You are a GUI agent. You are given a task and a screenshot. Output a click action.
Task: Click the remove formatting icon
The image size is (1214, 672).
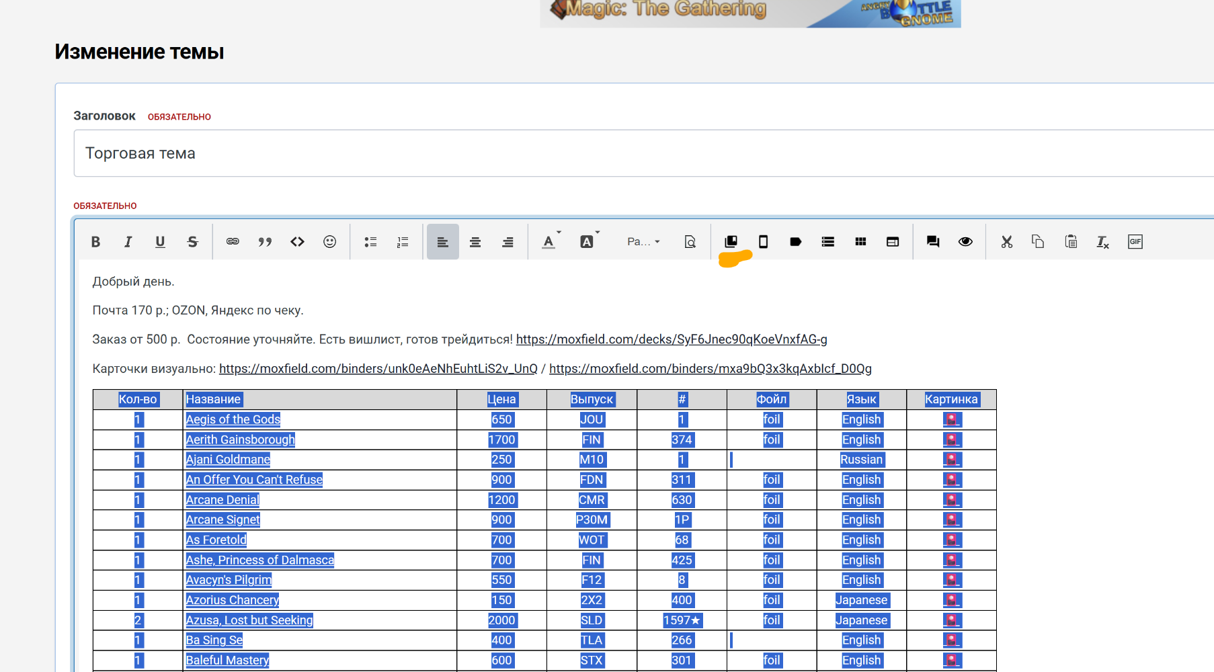[x=1102, y=242]
